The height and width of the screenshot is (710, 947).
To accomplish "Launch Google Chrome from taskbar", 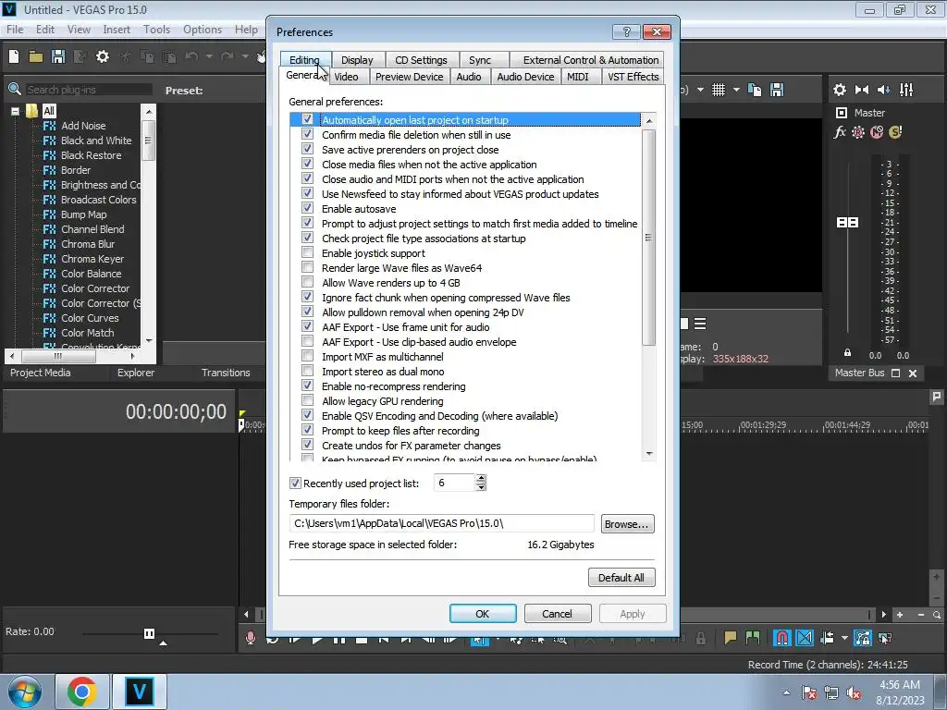I will [x=81, y=692].
